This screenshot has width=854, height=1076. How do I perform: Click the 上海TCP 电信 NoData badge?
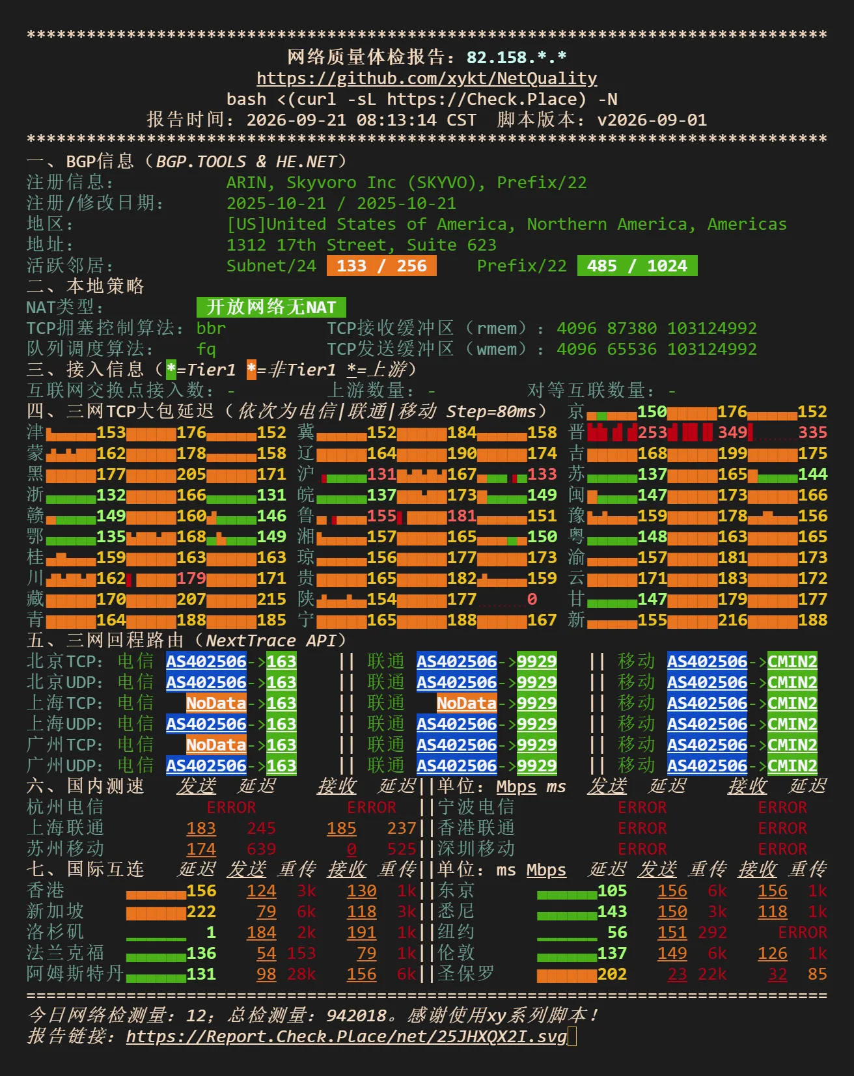click(216, 703)
